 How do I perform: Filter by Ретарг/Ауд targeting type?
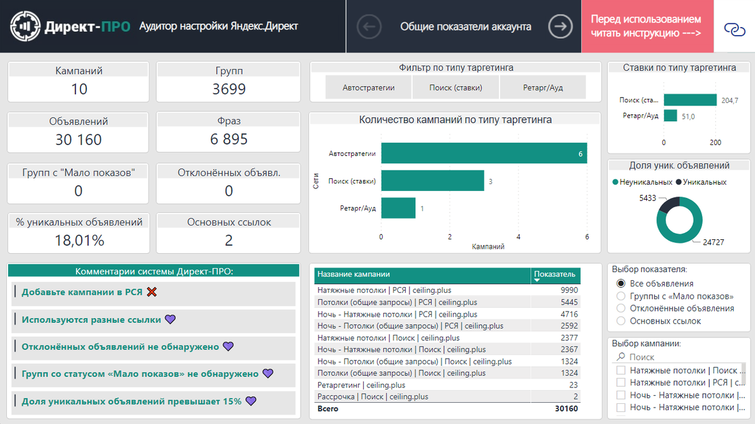click(542, 87)
